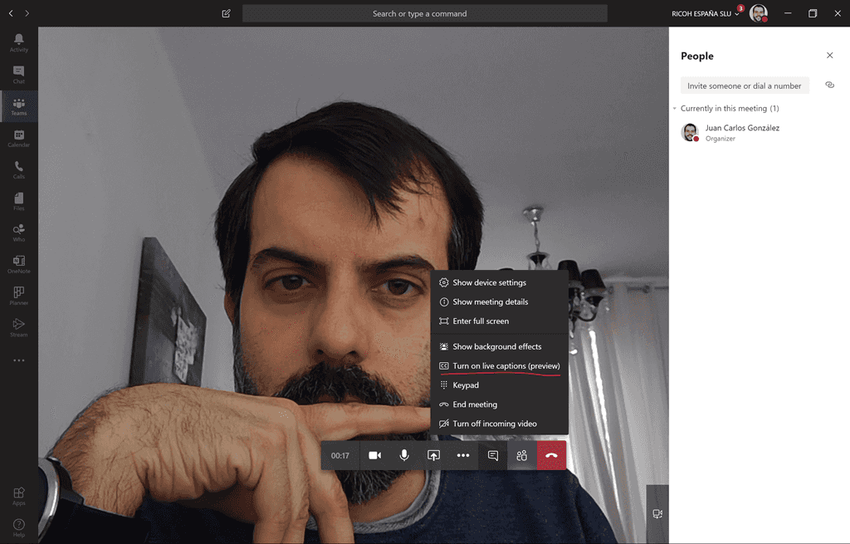
Task: Open the Who app
Action: coord(19,233)
